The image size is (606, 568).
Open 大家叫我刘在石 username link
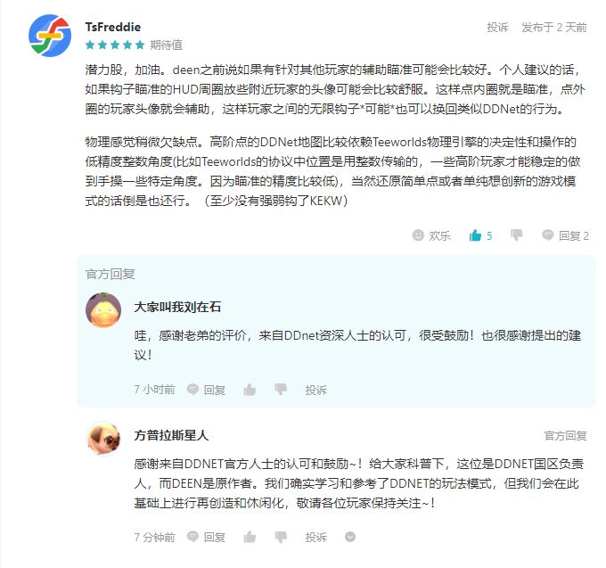(177, 307)
